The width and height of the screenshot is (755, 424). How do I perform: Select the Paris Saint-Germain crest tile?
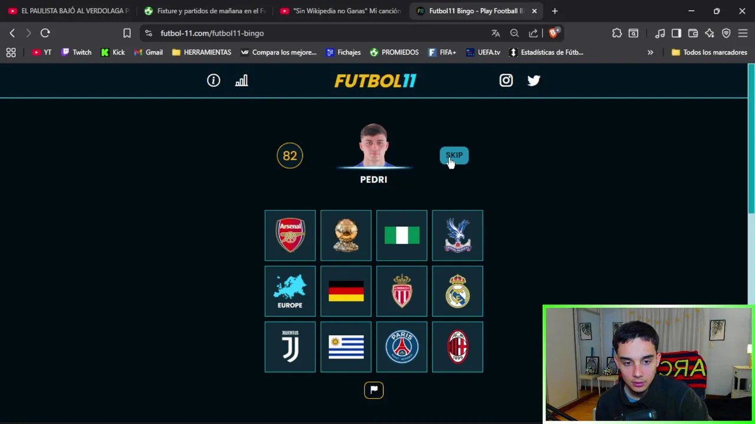click(402, 347)
